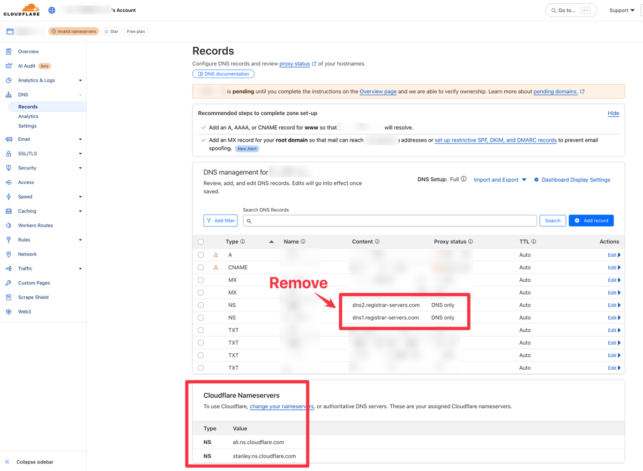Check the last TXT record row checkbox
Viewport: 643px width, 471px height.
[201, 368]
